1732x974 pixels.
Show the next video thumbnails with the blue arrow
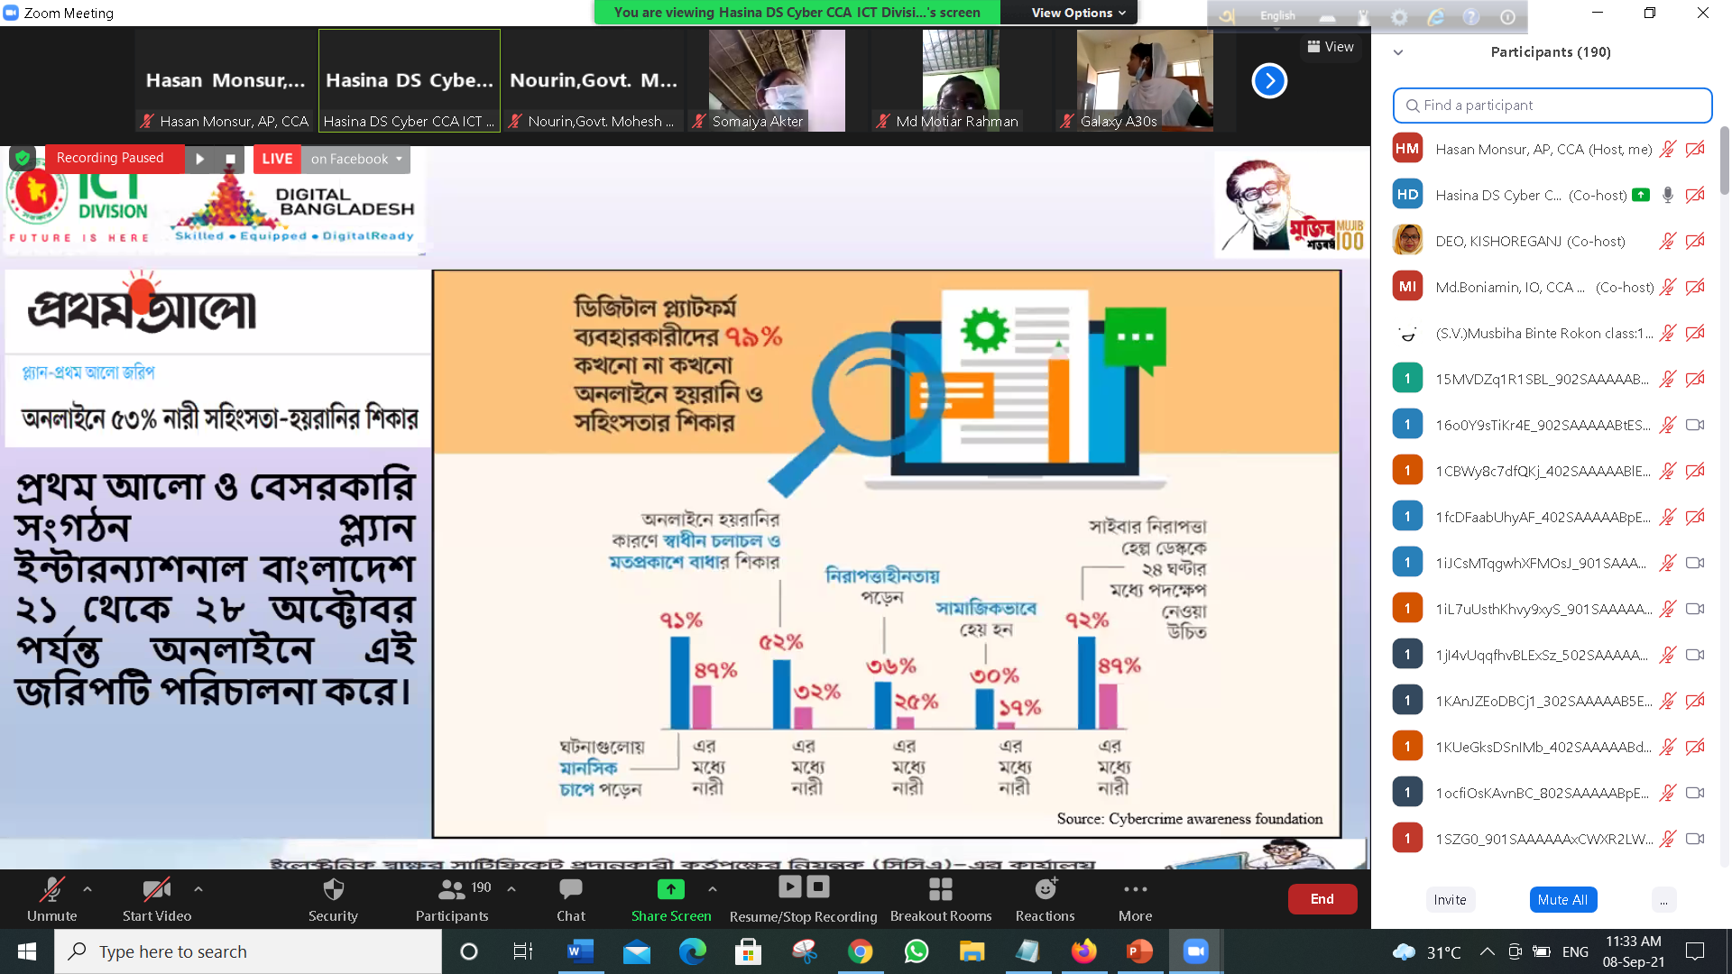pyautogui.click(x=1269, y=81)
